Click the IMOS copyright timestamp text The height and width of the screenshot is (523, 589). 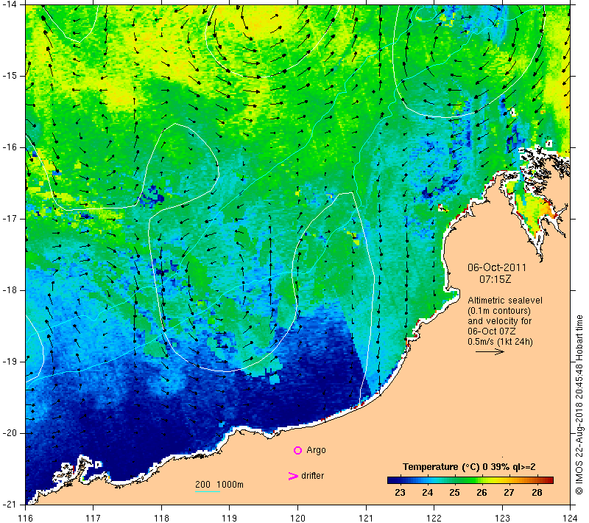point(579,405)
